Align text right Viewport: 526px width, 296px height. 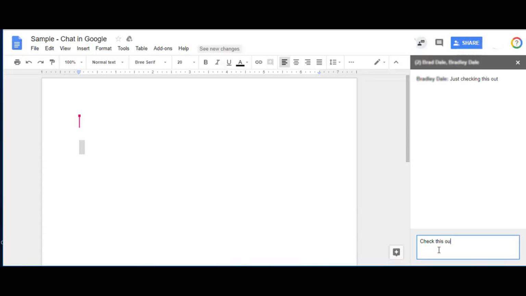[308, 62]
